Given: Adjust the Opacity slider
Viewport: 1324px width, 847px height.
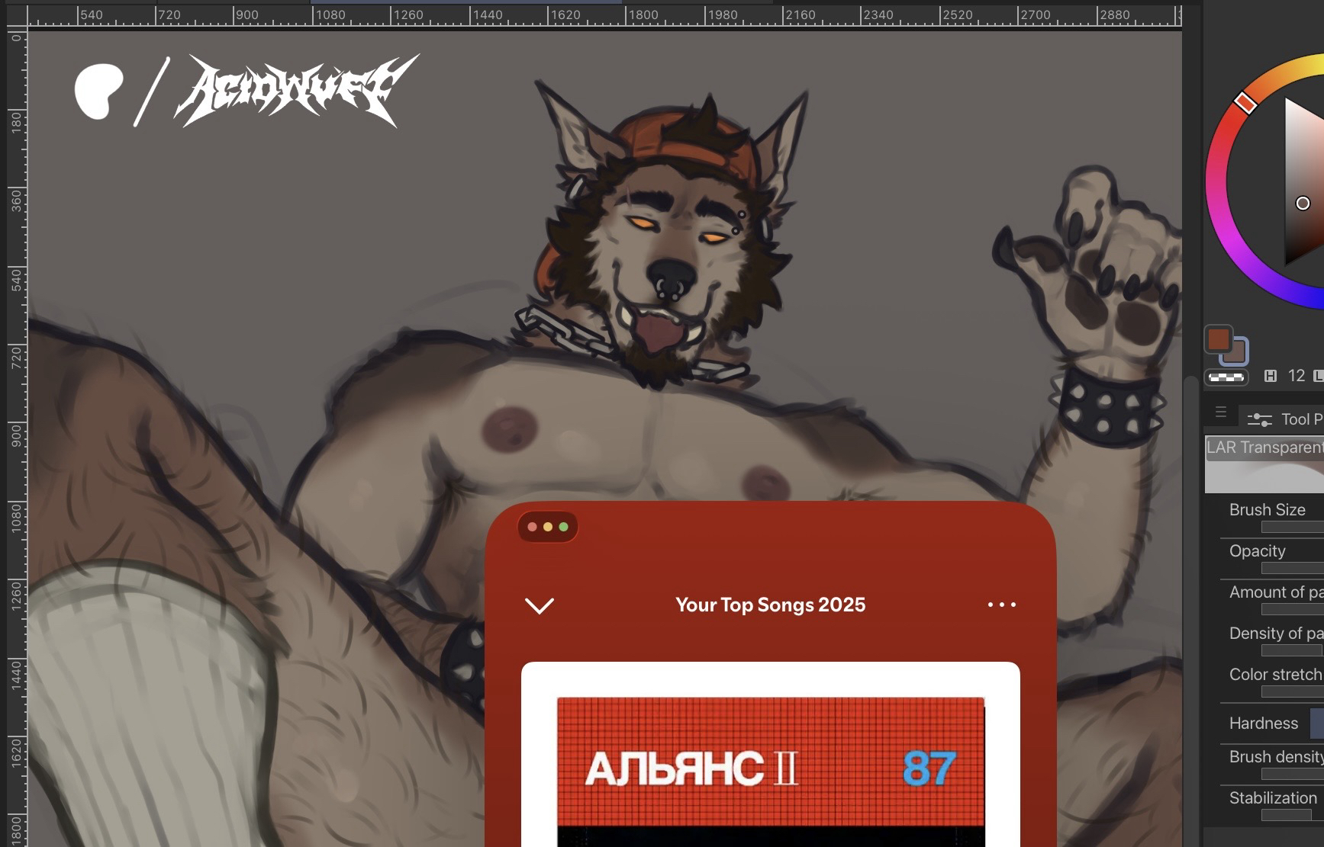Looking at the screenshot, I should pos(1292,568).
